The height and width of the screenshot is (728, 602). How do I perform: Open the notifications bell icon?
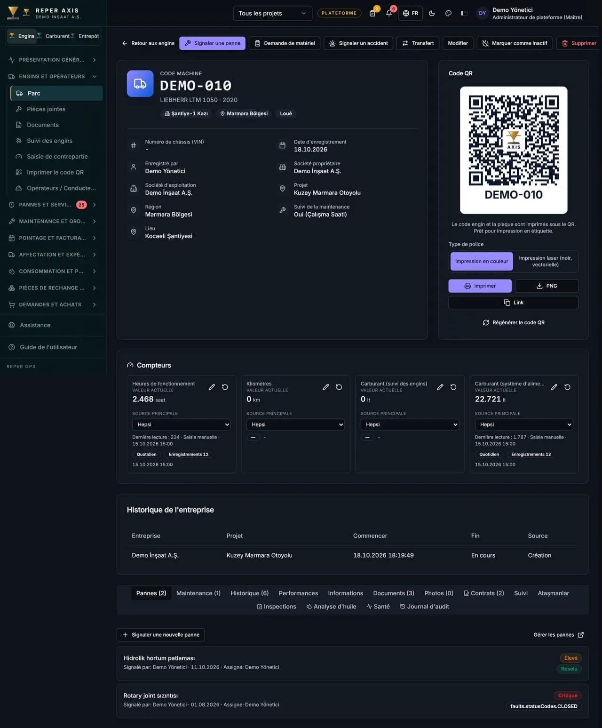pos(389,13)
